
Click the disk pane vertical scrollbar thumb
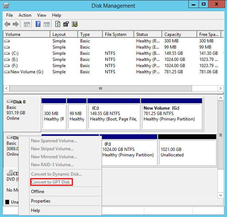[220, 135]
